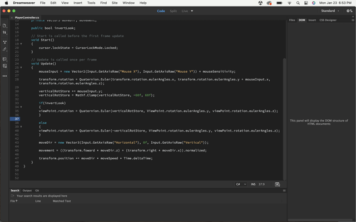Open the C# language dropdown
Screen dimensions: 356x222
pyautogui.click(x=241, y=184)
